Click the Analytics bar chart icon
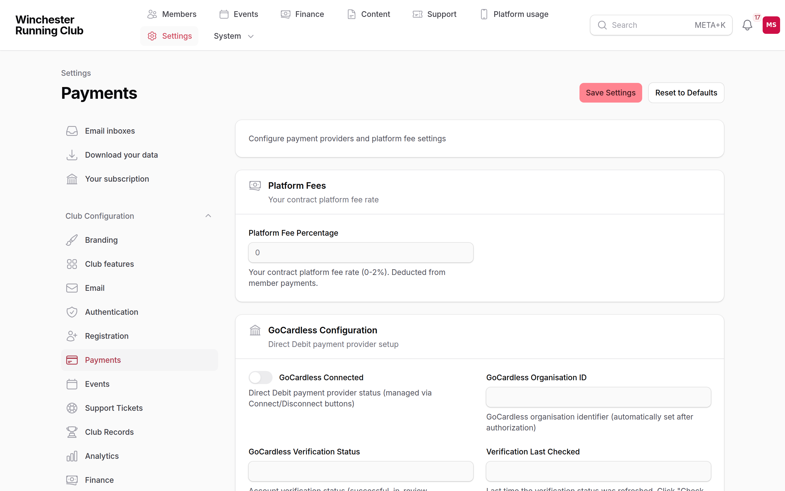 tap(72, 456)
